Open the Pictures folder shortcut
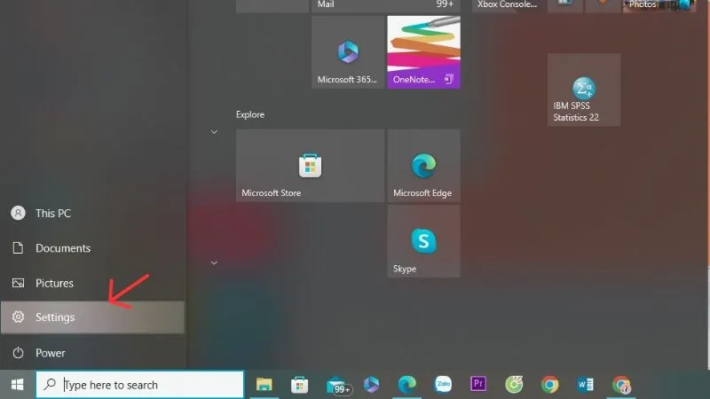The image size is (710, 399). point(54,284)
